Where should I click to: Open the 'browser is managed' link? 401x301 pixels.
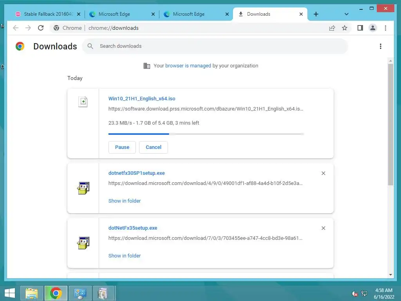(x=188, y=65)
